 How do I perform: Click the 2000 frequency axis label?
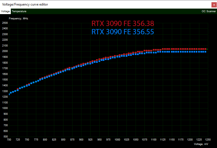(x=5, y=51)
